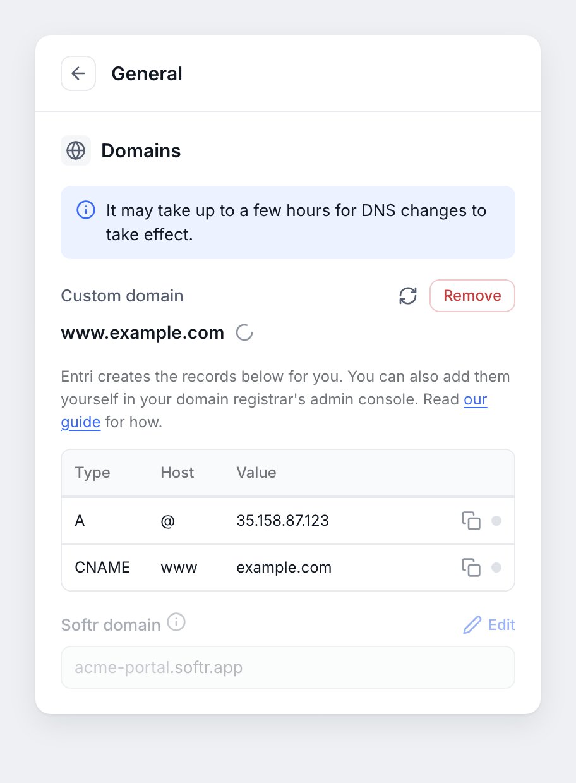Copy the CNAME record value
This screenshot has height=783, width=576.
pyautogui.click(x=471, y=568)
